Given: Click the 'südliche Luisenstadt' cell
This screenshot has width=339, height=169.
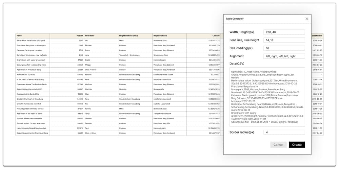Looking at the screenshot, I should [169, 104].
